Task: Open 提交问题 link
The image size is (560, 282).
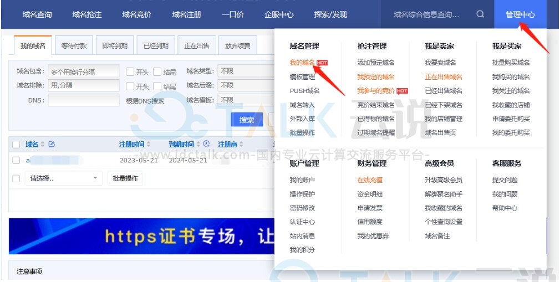Action: coord(505,180)
